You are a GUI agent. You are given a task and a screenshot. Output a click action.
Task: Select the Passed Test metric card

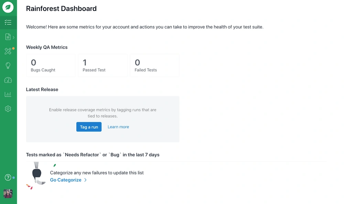coord(103,65)
